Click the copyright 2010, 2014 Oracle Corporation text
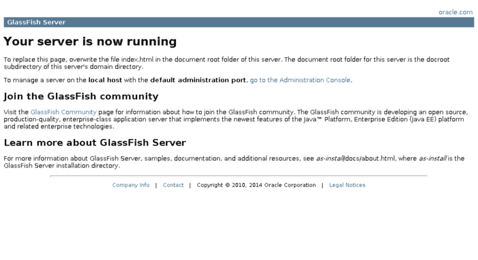478x260 pixels. coord(257,185)
